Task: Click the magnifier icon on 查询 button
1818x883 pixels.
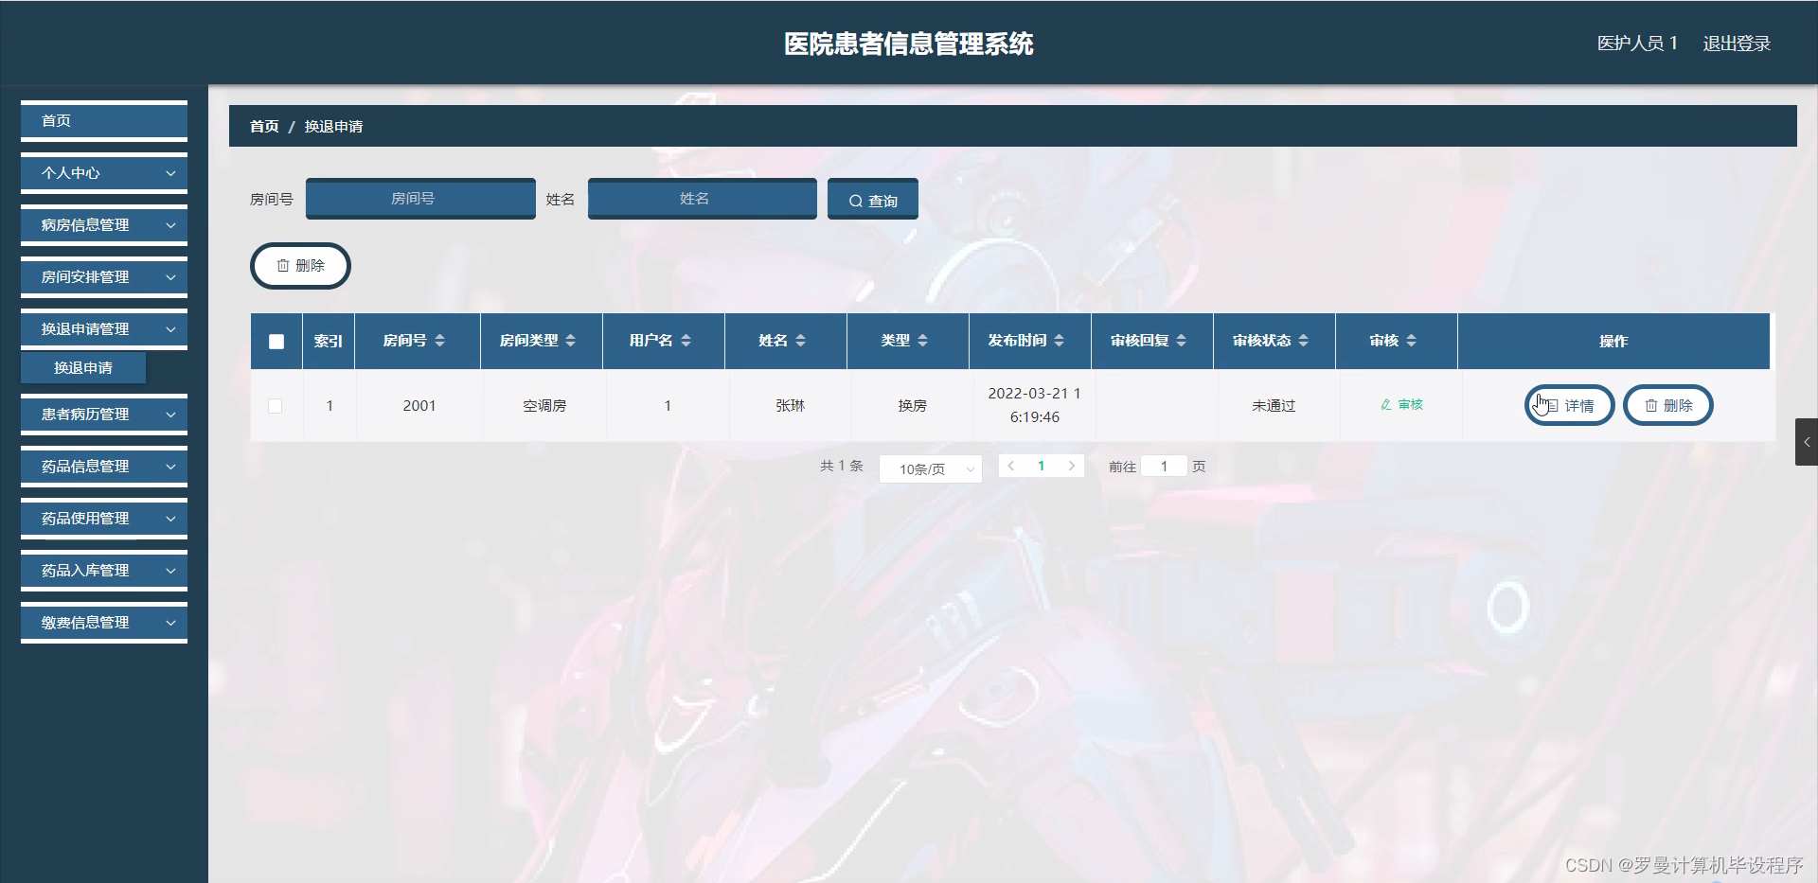Action: coord(855,200)
